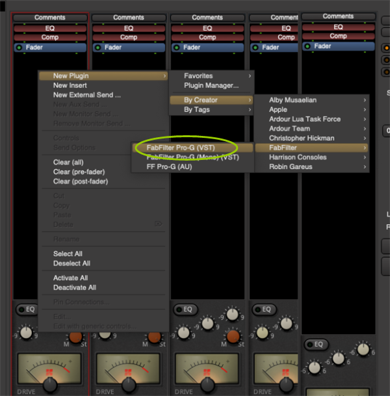390x396 pixels.
Task: Expand Alby Musaelian creator submenu
Action: click(311, 100)
